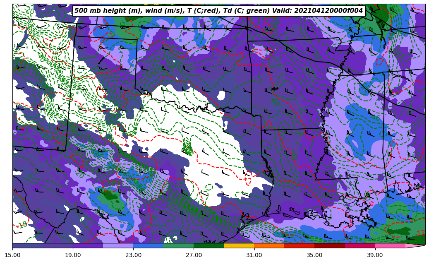Click the 35.00 colorbar tick label
Viewport: 429px width, 262px height.
(314, 255)
